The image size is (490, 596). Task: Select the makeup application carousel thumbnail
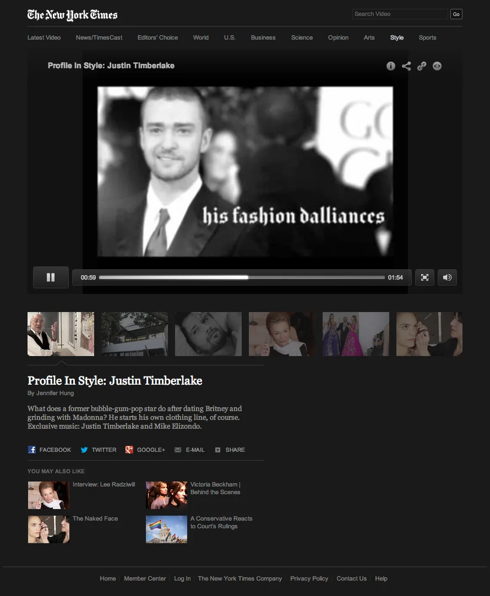click(429, 334)
